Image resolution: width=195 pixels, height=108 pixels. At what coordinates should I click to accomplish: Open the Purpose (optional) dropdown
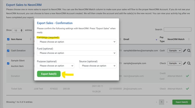[x=56, y=66]
